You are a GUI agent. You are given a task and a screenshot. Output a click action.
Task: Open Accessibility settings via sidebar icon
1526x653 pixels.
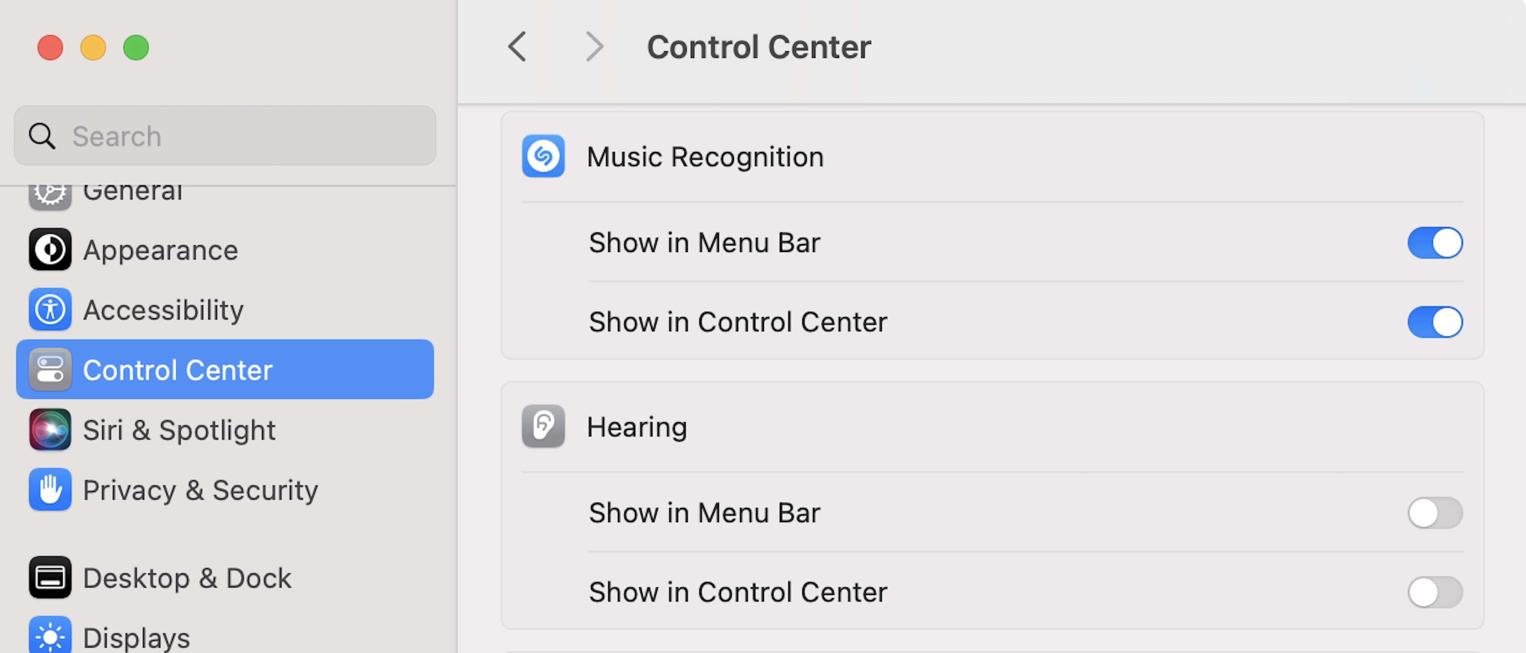[x=50, y=309]
